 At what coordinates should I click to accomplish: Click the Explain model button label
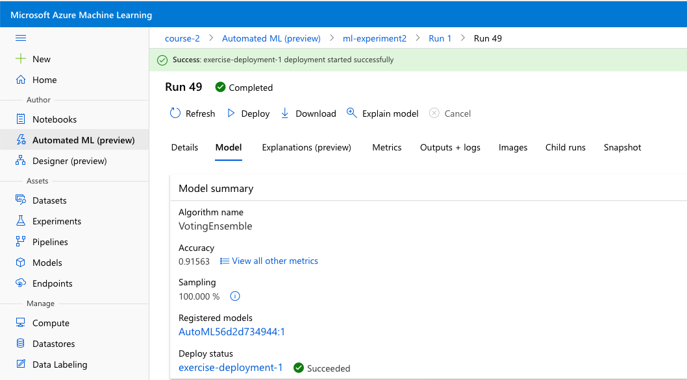click(x=390, y=114)
